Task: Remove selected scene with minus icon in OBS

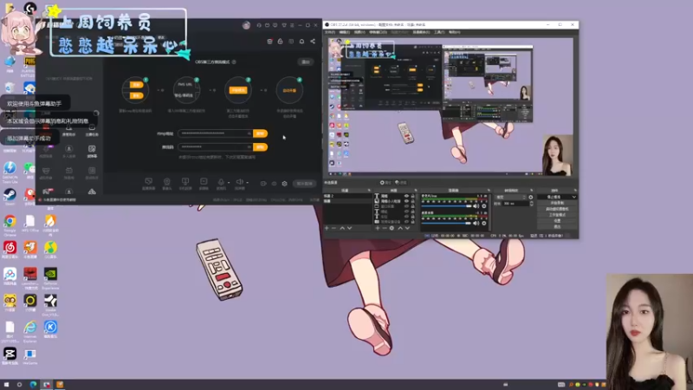Action: (x=334, y=228)
